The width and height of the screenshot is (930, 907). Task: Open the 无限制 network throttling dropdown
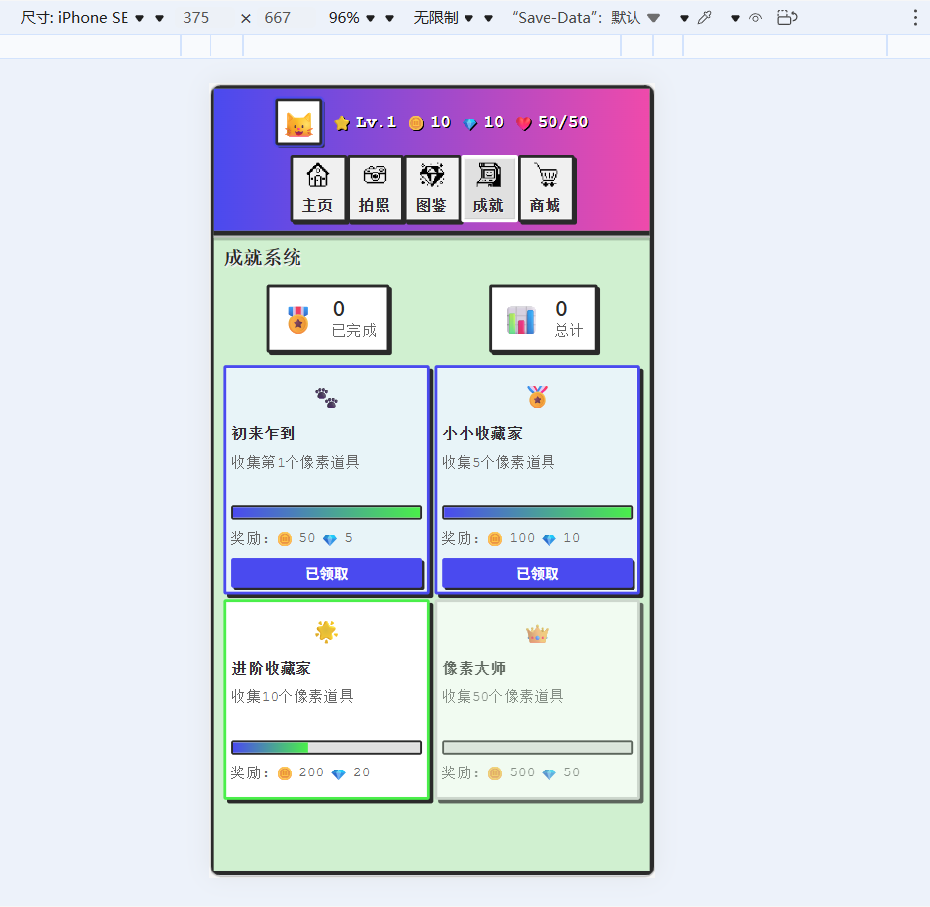coord(435,17)
